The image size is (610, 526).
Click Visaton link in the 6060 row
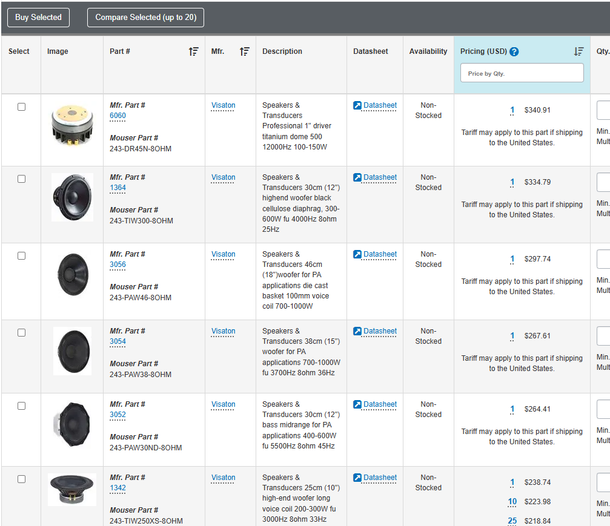coord(224,105)
